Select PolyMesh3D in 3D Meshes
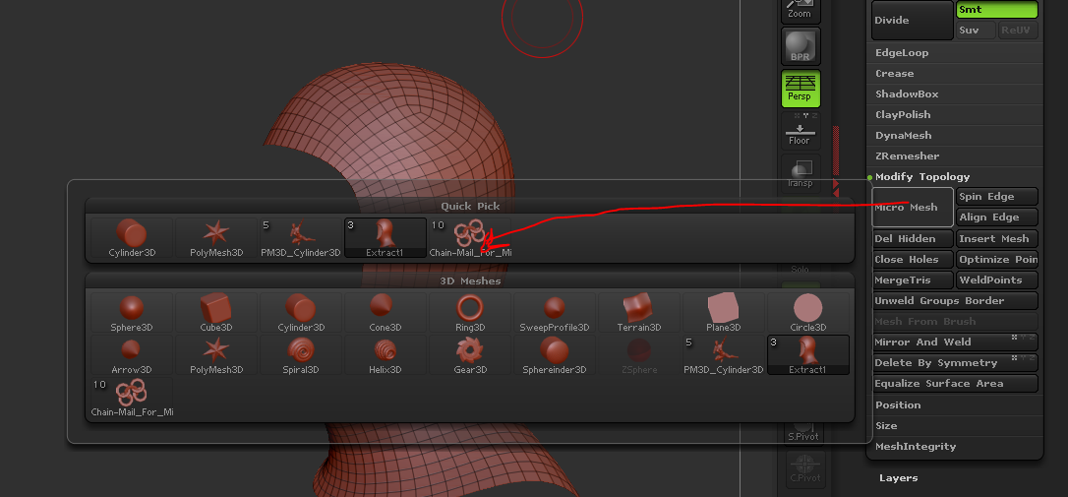The height and width of the screenshot is (497, 1068). tap(216, 355)
